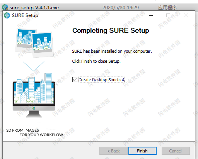Click the SURE Setup title bar icon
Image resolution: width=198 pixels, height=159 pixels.
tap(7, 15)
